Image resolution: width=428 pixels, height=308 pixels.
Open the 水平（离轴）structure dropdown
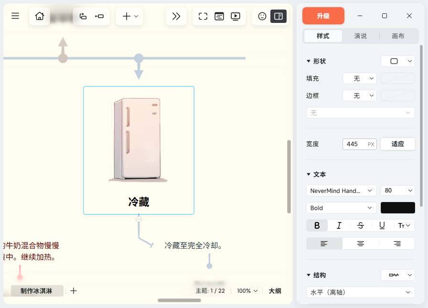click(x=360, y=292)
